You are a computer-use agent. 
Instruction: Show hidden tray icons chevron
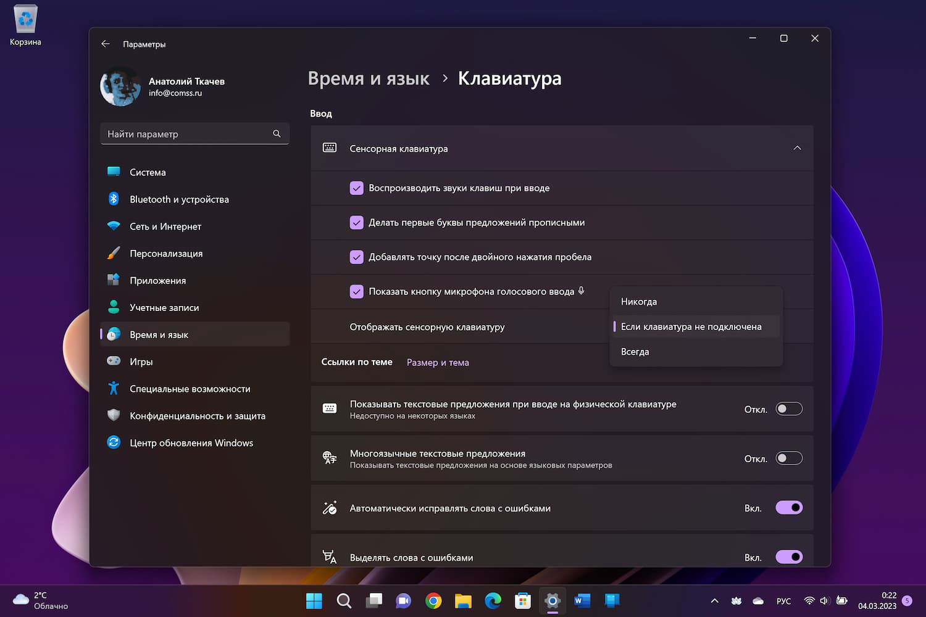pyautogui.click(x=714, y=600)
